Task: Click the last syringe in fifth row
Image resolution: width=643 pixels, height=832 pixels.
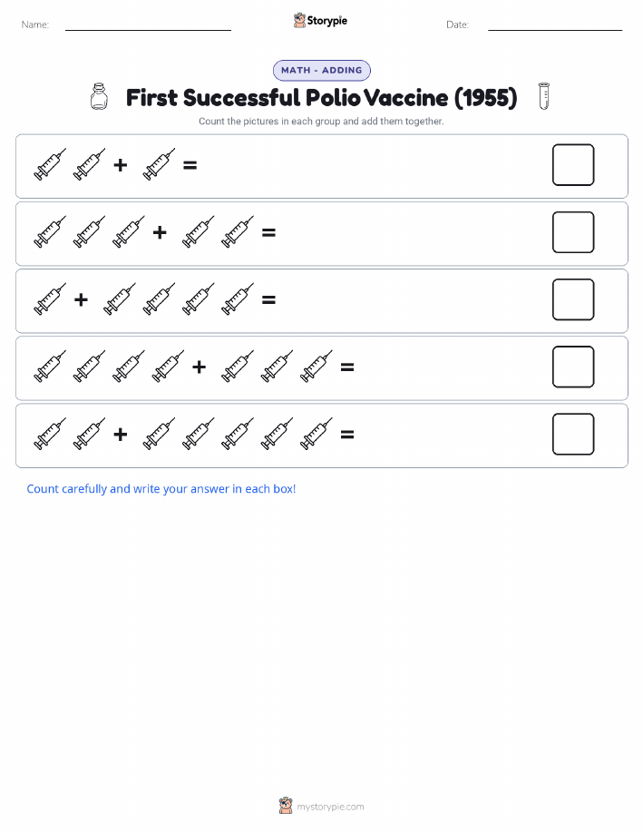Action: [317, 434]
